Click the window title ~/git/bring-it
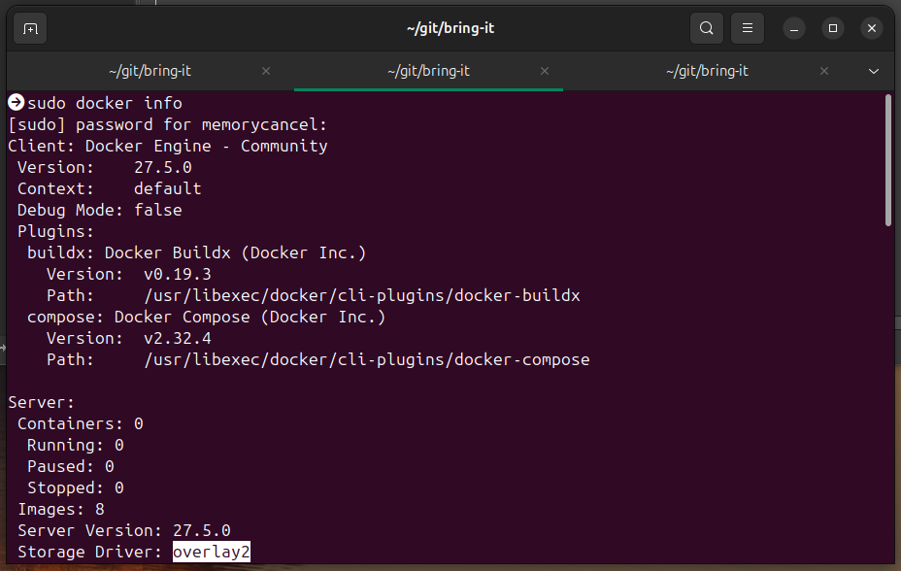 click(x=450, y=29)
